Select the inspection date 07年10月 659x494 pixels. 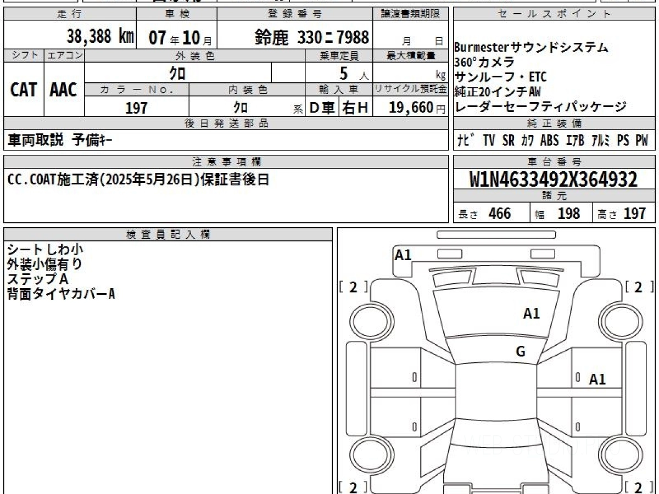pyautogui.click(x=180, y=38)
